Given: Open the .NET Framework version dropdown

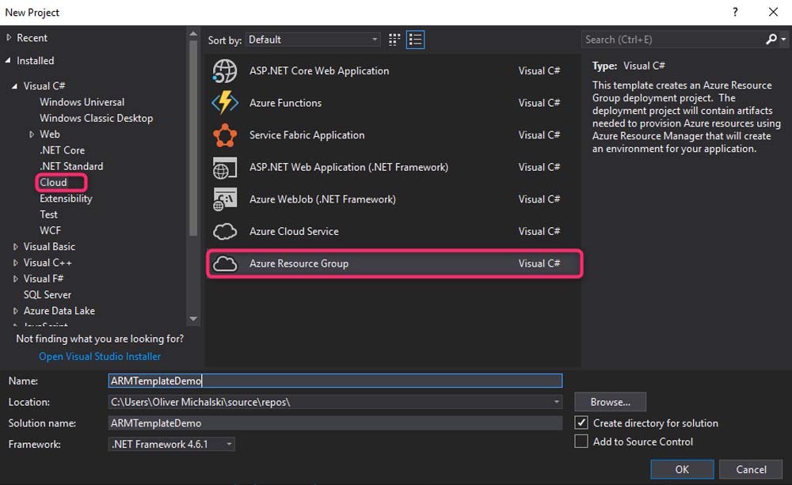Looking at the screenshot, I should 172,445.
